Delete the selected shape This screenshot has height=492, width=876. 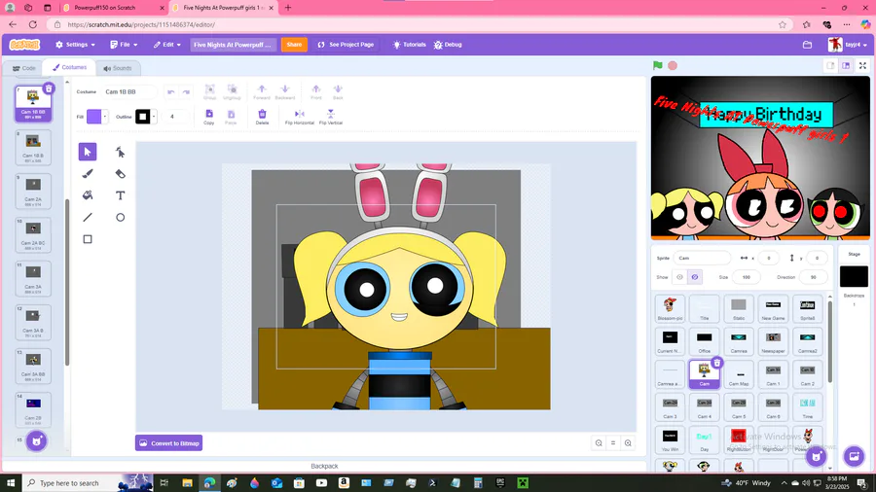point(262,117)
